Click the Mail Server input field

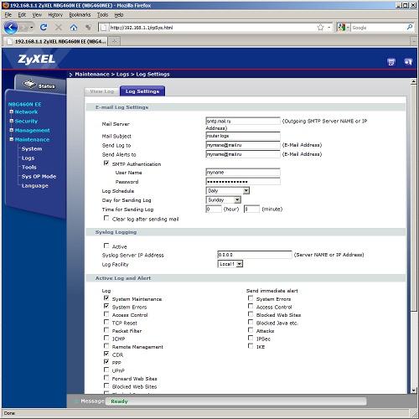[x=243, y=121]
